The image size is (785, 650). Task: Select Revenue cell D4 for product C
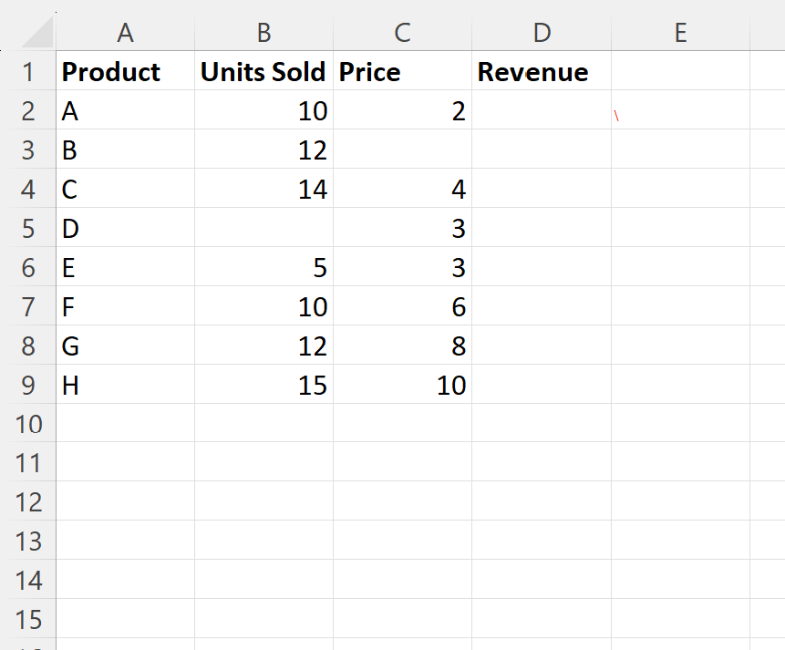click(542, 189)
